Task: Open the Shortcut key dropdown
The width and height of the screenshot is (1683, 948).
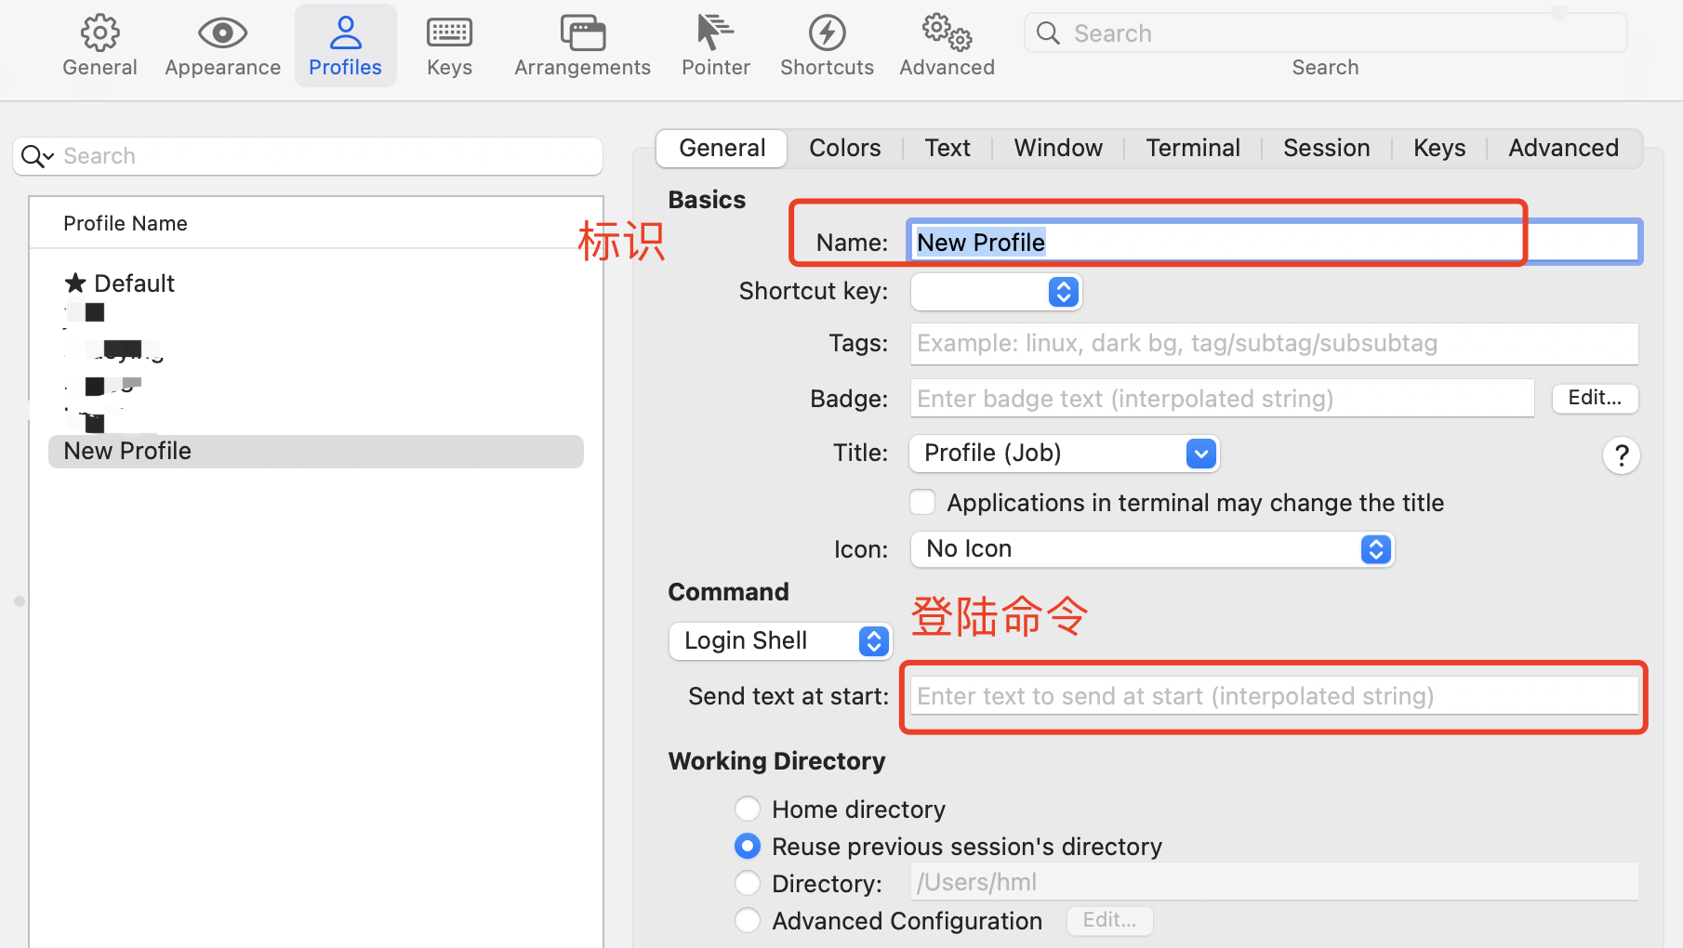Action: [996, 292]
